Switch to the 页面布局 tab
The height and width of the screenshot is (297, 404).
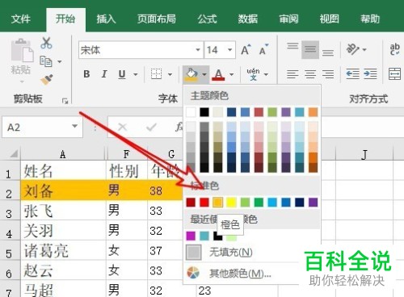pyautogui.click(x=157, y=19)
